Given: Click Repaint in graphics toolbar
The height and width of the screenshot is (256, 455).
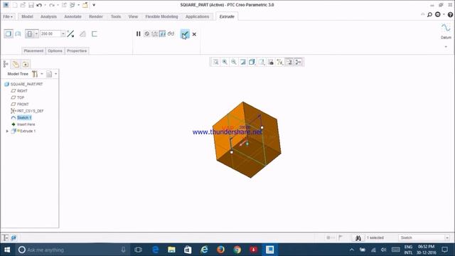Looking at the screenshot, I should (243, 62).
